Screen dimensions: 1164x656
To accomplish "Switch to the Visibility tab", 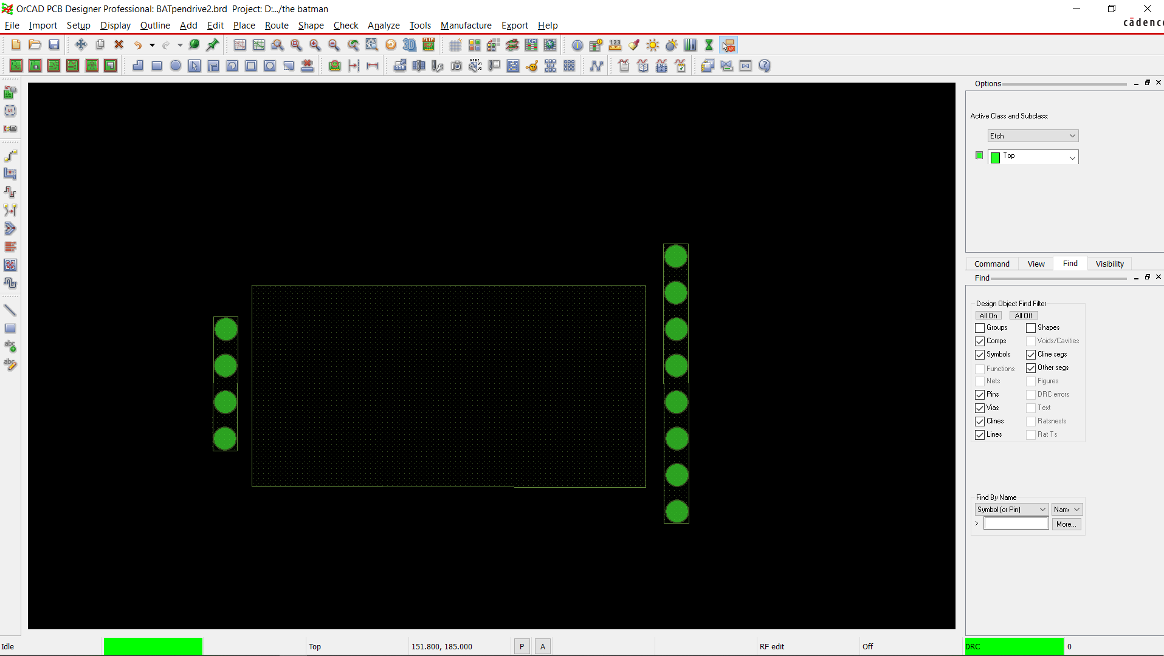I will click(x=1109, y=263).
